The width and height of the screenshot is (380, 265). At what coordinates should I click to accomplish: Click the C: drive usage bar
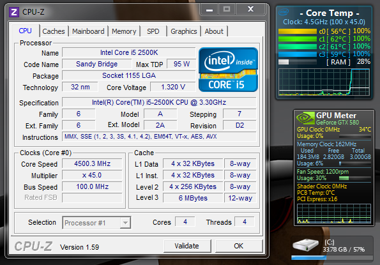click(332, 258)
